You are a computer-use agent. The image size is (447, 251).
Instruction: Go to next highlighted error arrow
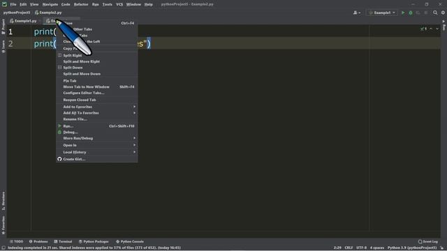click(x=437, y=29)
